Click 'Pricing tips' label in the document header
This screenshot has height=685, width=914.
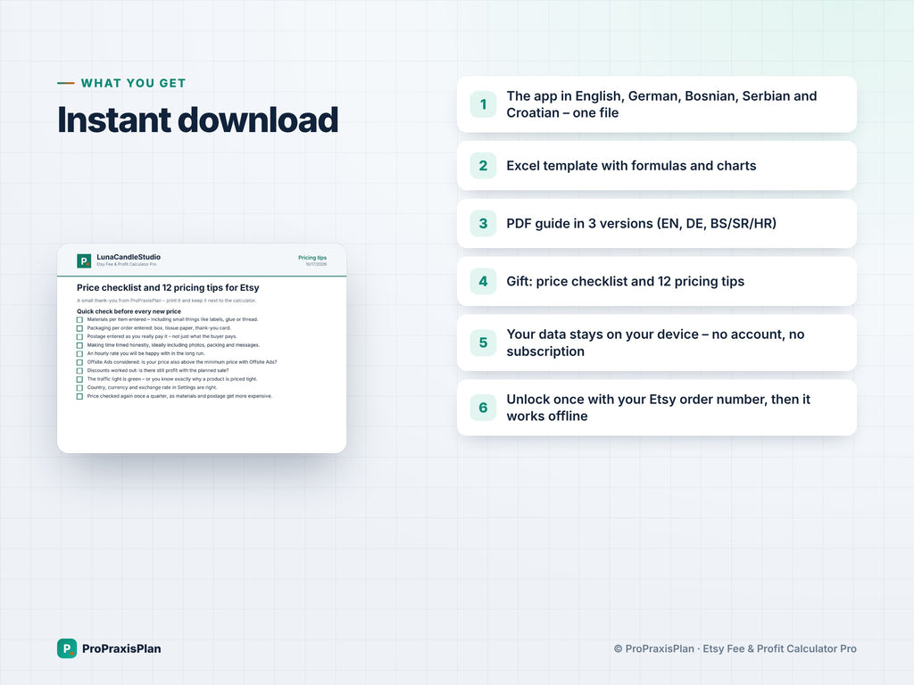pyautogui.click(x=312, y=258)
